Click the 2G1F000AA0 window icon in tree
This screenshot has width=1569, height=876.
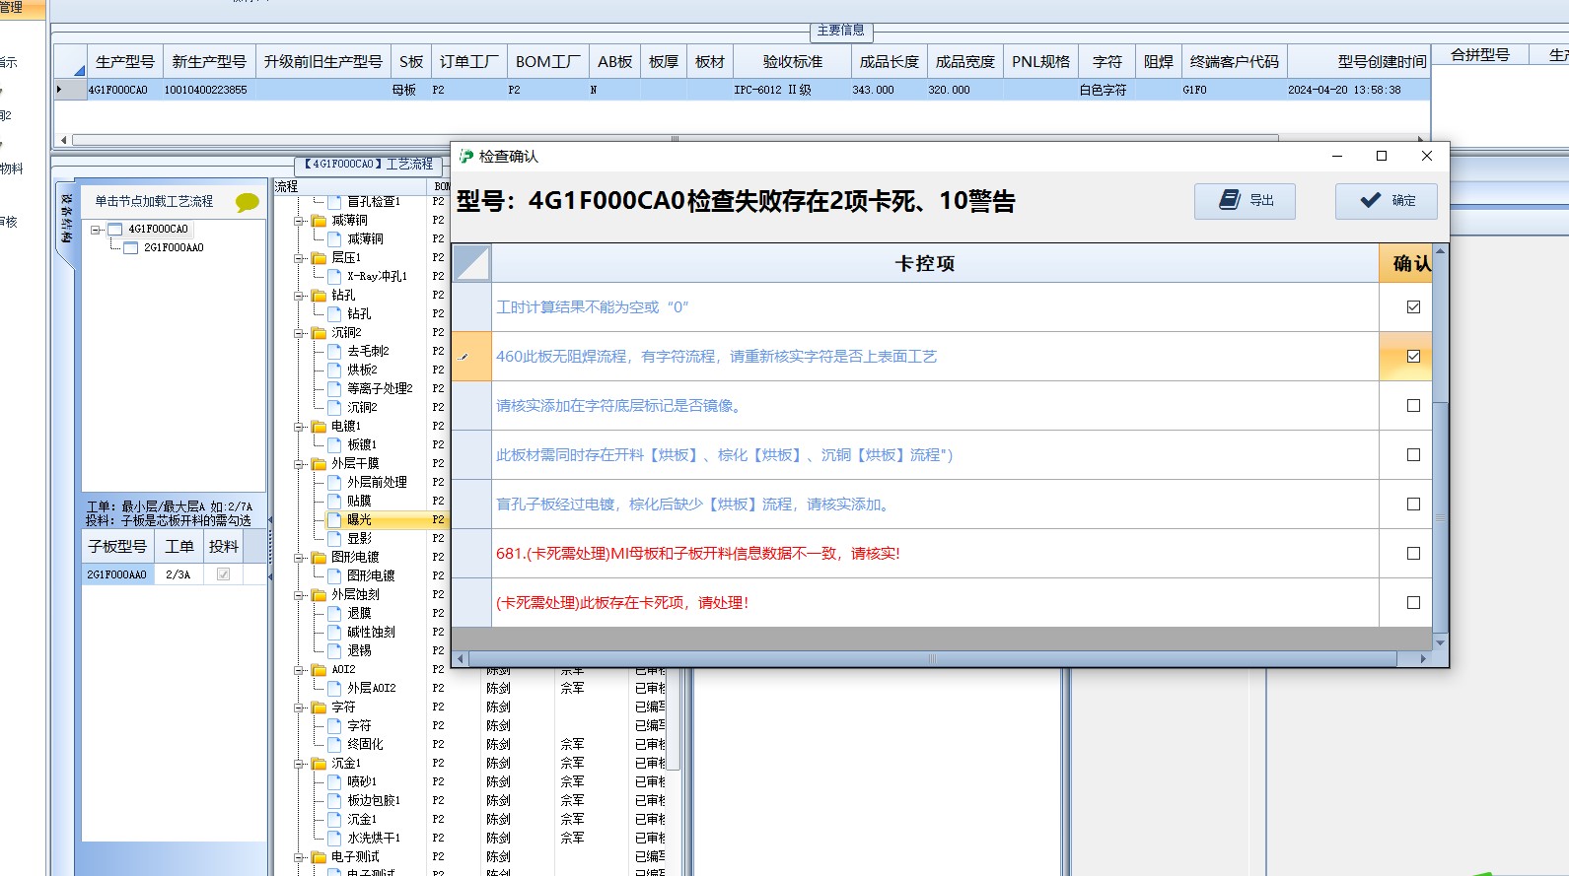[x=130, y=248]
